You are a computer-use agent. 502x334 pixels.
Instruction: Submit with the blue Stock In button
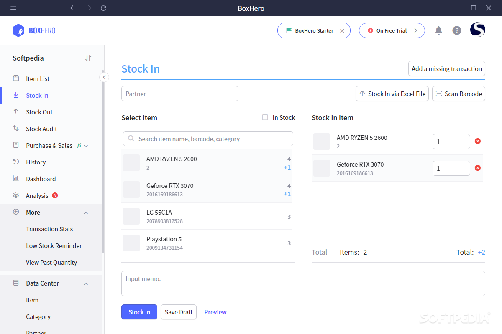coord(139,312)
